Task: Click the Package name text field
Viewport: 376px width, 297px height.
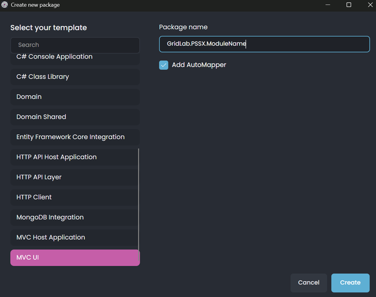Action: pyautogui.click(x=264, y=44)
